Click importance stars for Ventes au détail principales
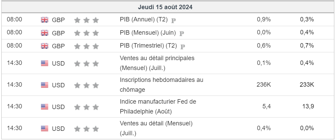The height and width of the screenshot is (140, 335). pyautogui.click(x=86, y=63)
